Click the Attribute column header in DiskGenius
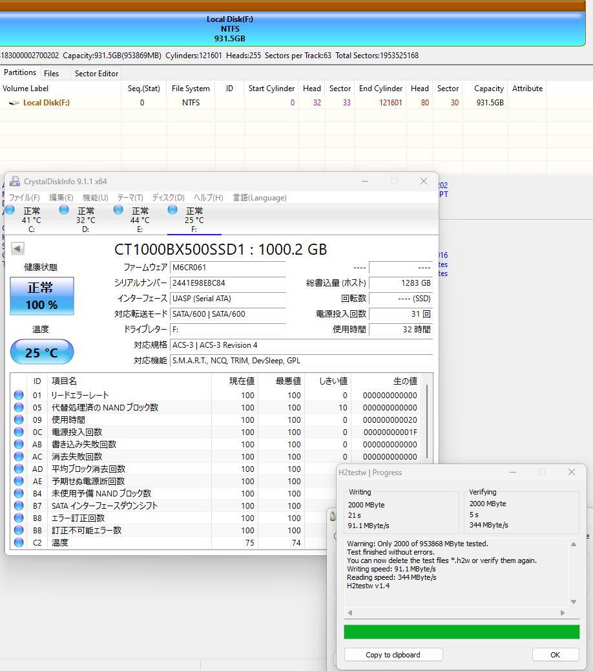 (x=528, y=89)
